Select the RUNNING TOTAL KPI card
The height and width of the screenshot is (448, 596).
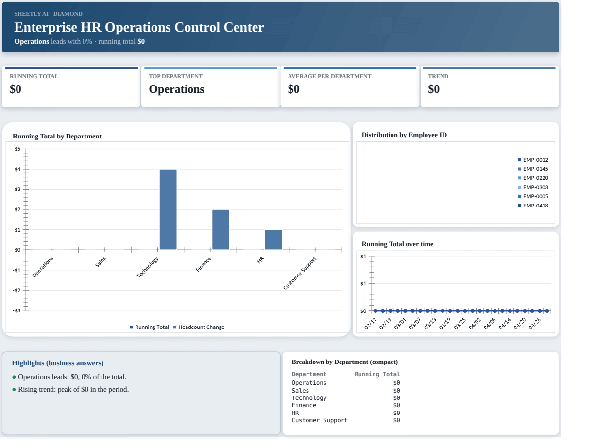[71, 86]
